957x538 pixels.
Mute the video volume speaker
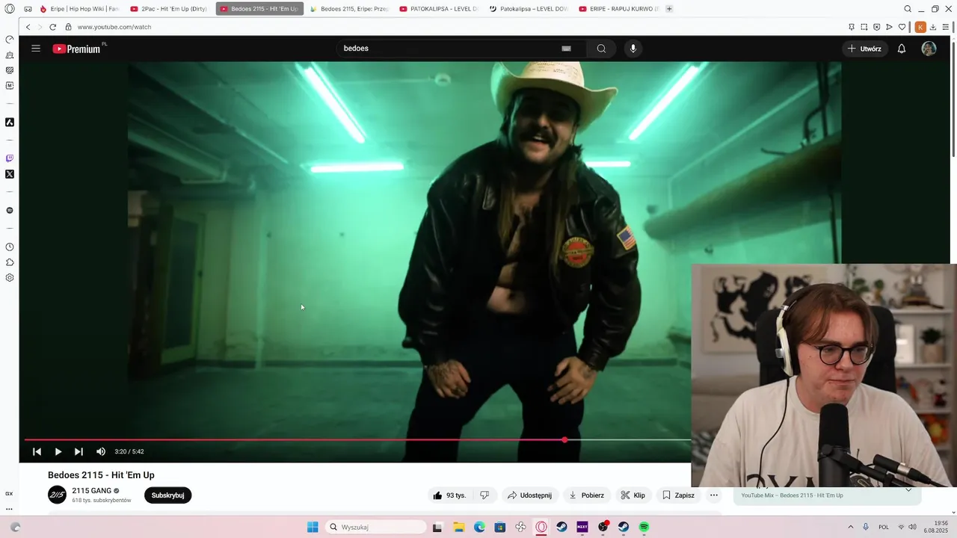point(101,451)
